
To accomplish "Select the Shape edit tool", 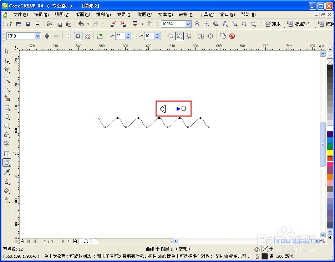I will [x=7, y=61].
